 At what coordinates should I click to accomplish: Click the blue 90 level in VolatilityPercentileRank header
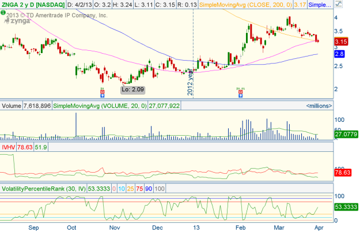(x=149, y=189)
